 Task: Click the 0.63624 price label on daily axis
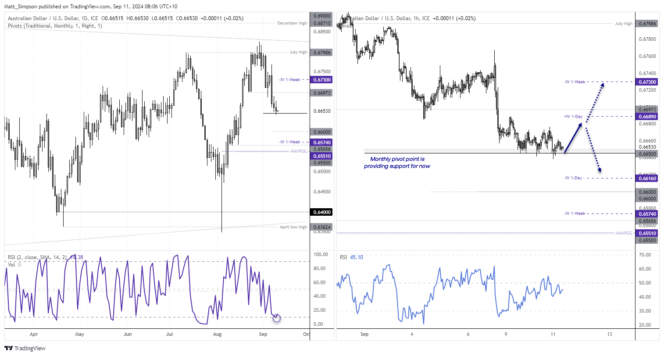click(x=322, y=227)
